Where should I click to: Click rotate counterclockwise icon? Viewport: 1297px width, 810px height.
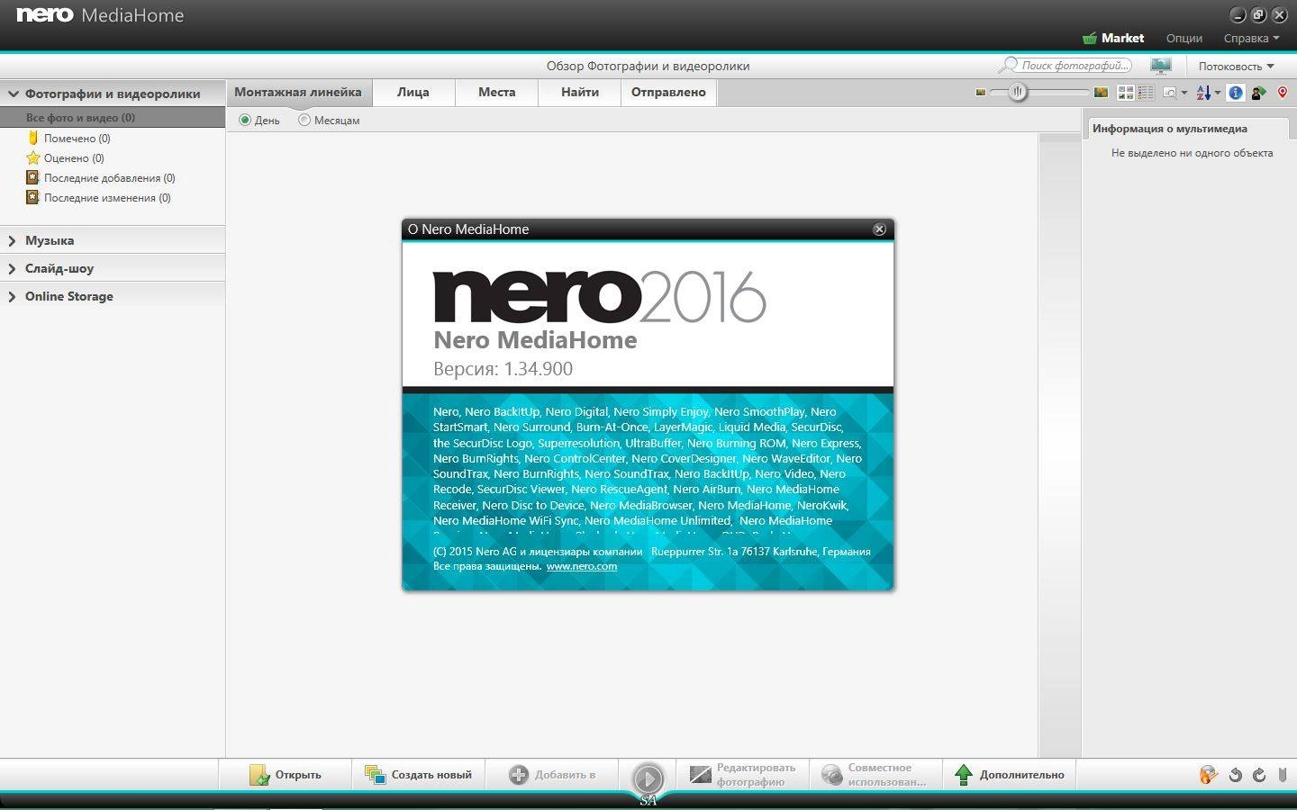tap(1236, 774)
